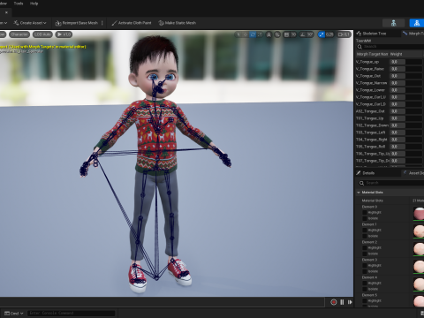Enable Isolate for Element 0
Image resolution: width=424 pixels, height=318 pixels.
[x=365, y=218]
